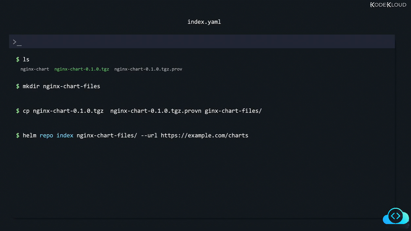Image resolution: width=411 pixels, height=231 pixels.
Task: Click the ginx-chart-files/ destination path
Action: pos(233,111)
